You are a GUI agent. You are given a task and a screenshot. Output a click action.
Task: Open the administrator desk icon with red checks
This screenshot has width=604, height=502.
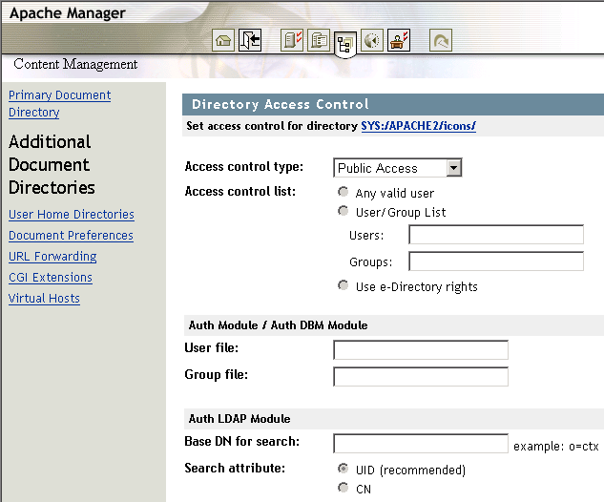(398, 40)
